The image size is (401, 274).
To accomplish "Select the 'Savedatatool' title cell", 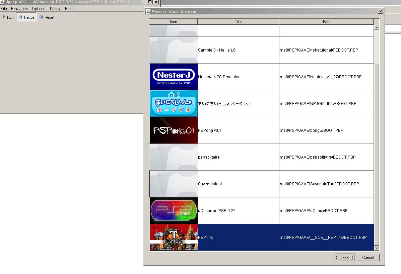I will (x=238, y=184).
